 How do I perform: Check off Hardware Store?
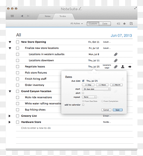tap(17, 122)
